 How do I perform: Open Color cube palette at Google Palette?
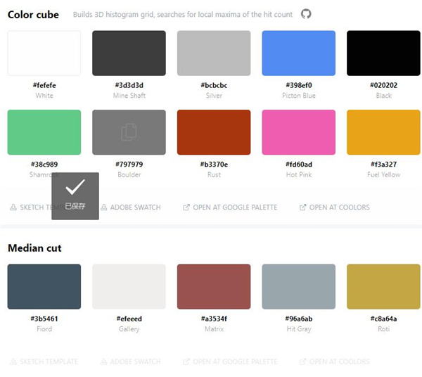230,207
